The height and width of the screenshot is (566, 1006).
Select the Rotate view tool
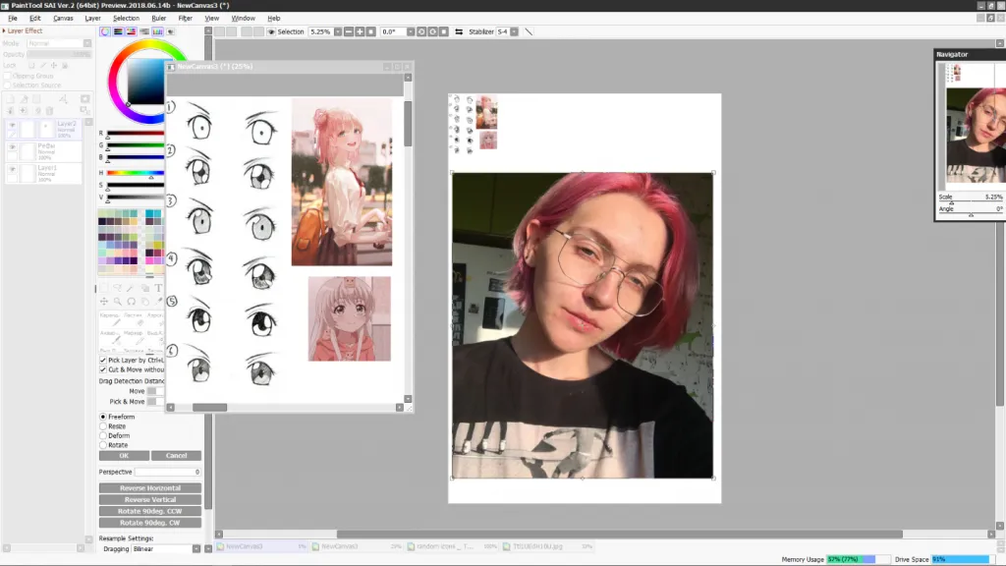[x=131, y=301]
